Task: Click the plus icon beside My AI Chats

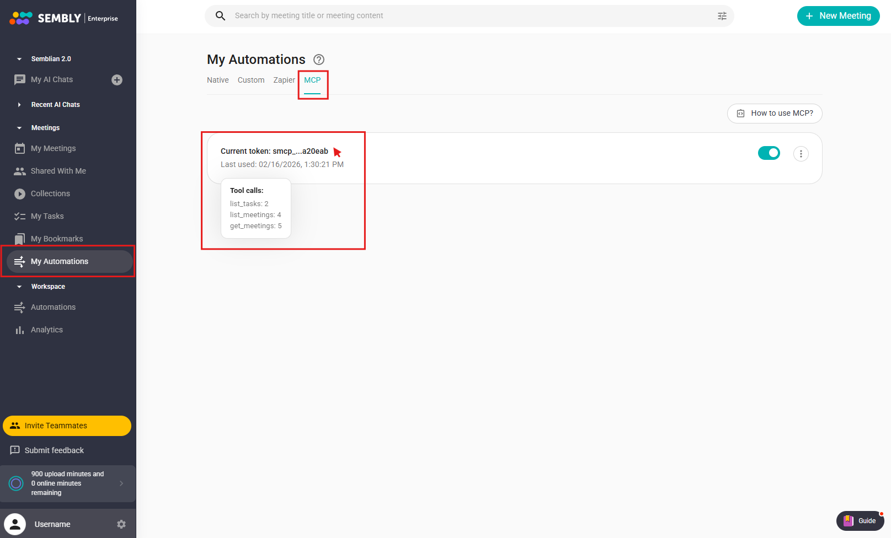Action: (117, 80)
